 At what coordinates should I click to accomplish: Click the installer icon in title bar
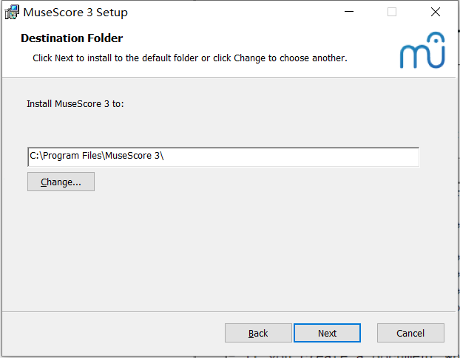pos(12,13)
